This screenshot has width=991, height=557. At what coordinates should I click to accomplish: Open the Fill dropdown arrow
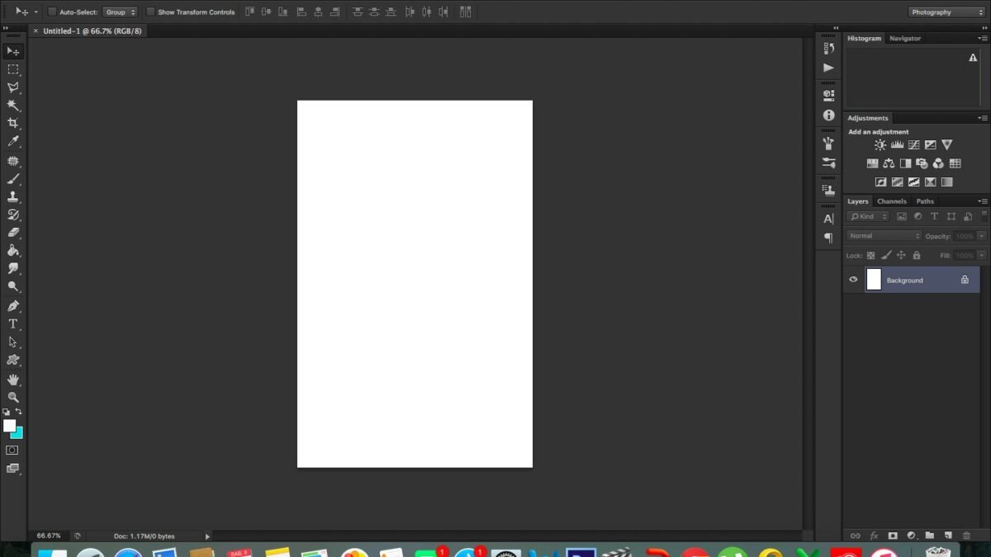(981, 256)
